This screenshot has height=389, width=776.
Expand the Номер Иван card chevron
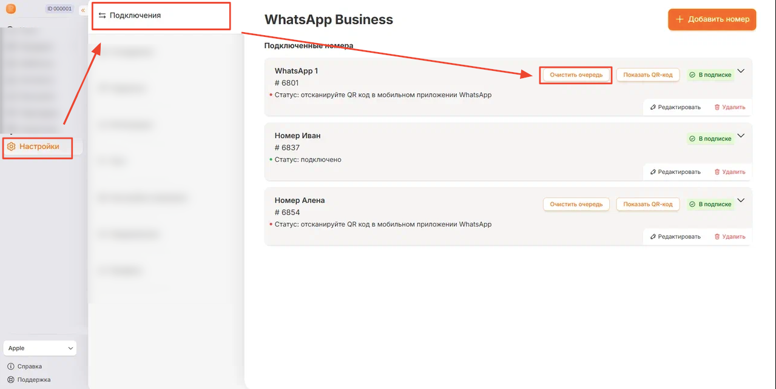tap(741, 136)
